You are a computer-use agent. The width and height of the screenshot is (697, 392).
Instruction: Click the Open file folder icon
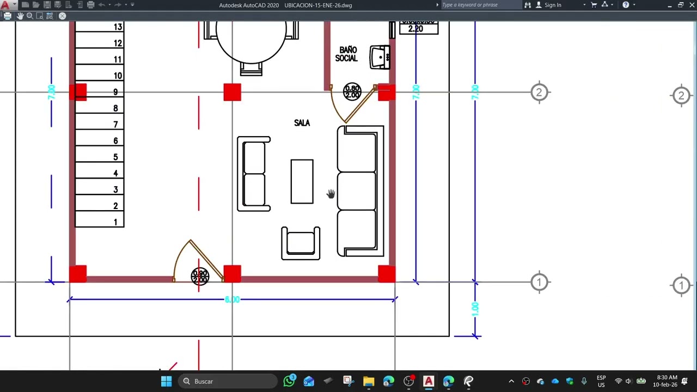coord(36,5)
